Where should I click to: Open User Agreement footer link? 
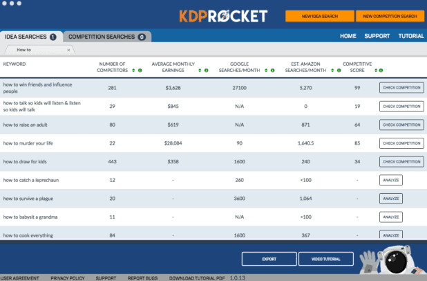(x=19, y=278)
